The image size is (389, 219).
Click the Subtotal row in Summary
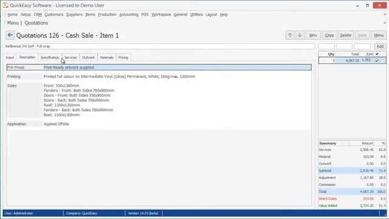click(353, 171)
